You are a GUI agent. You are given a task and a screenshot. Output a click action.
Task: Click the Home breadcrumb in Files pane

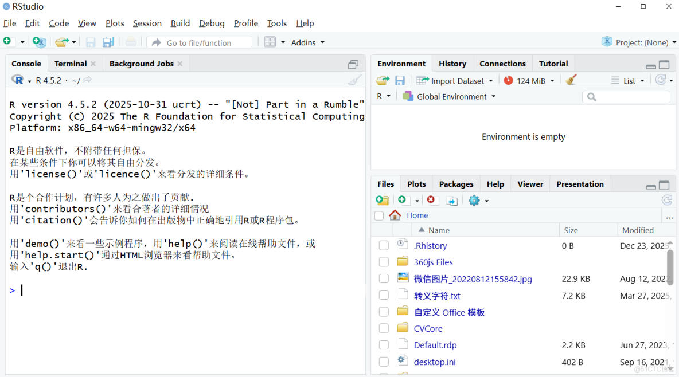tap(417, 215)
